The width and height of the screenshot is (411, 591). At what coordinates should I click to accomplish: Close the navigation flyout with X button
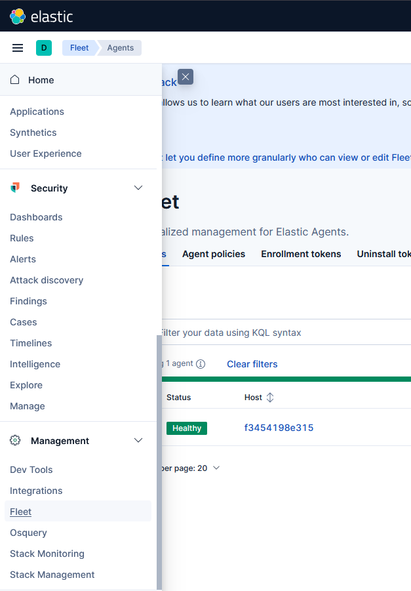click(x=186, y=77)
